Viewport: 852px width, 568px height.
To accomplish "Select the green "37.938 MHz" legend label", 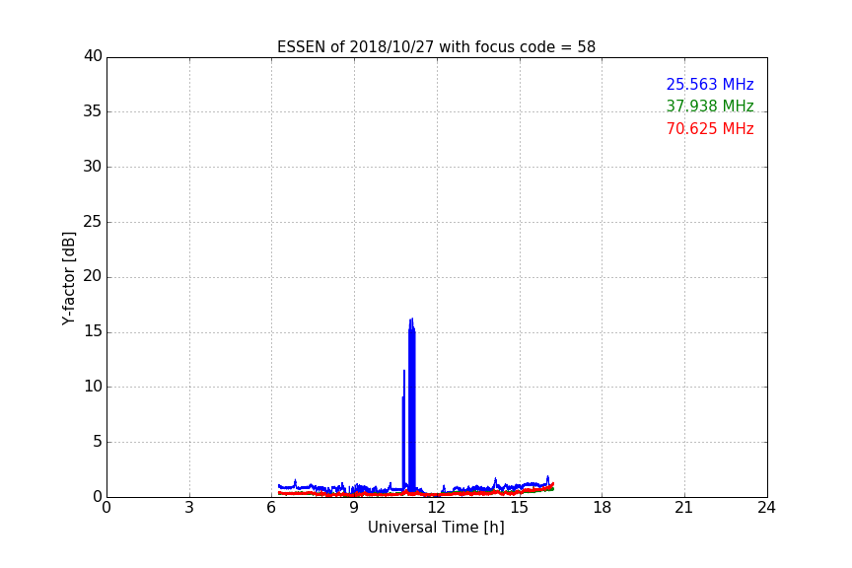I will tap(710, 106).
